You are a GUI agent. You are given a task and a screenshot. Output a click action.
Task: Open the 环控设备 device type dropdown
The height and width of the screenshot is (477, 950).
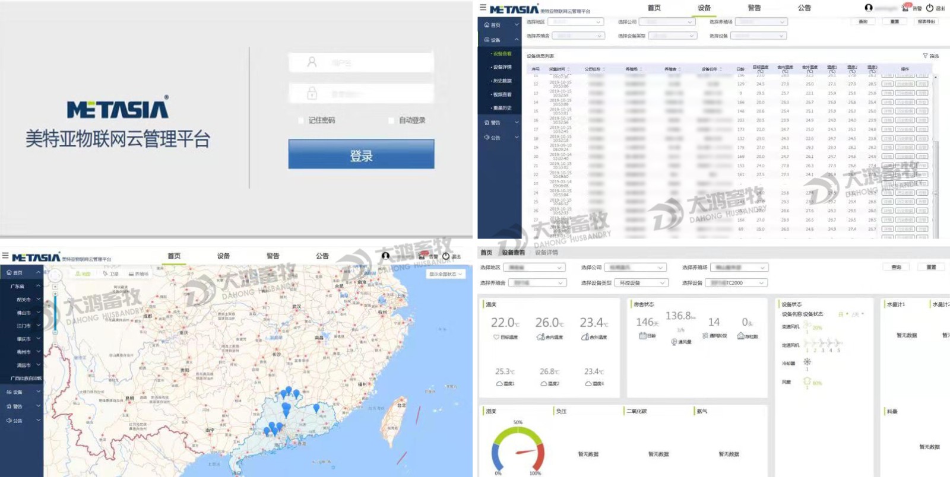pyautogui.click(x=641, y=283)
